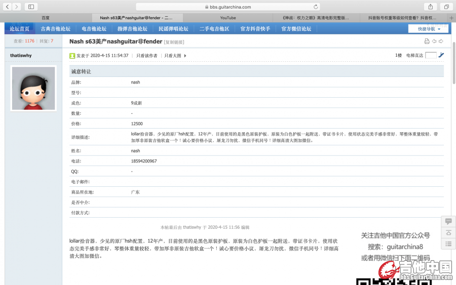Open thatiswhy's avatar picture
This screenshot has width=456, height=285.
tap(33, 88)
